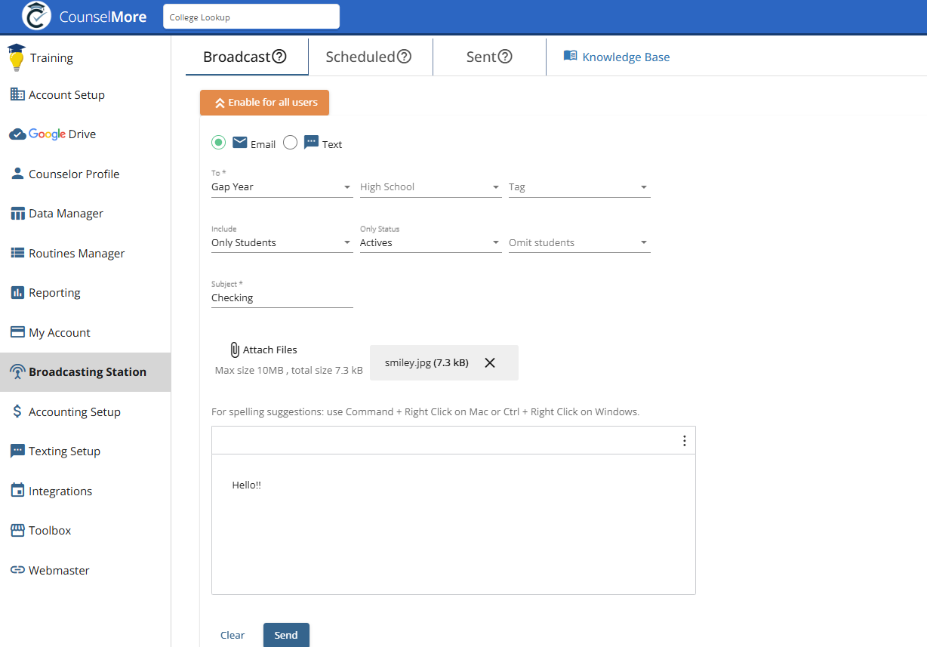927x647 pixels.
Task: Click the Attach Files paperclip icon
Action: pos(235,350)
